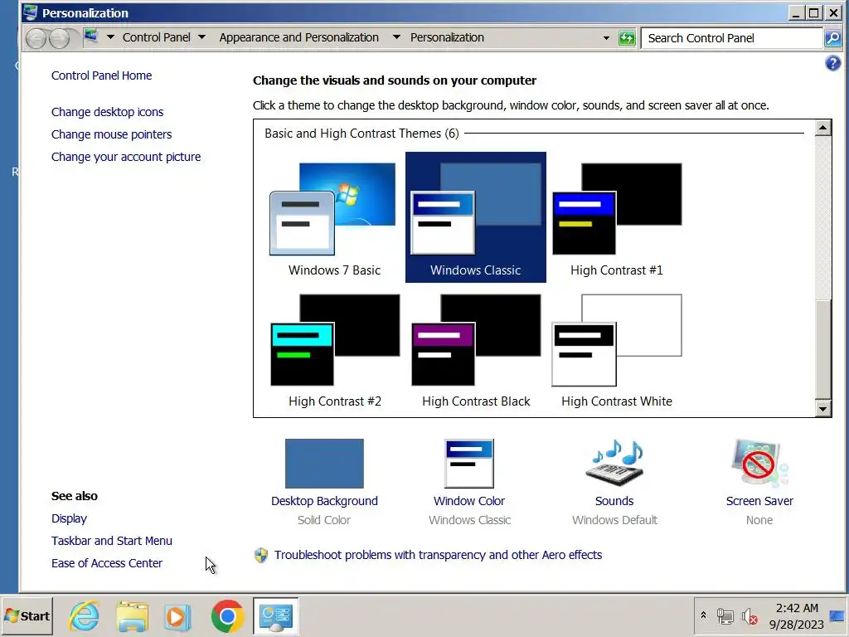Screen dimensions: 849x637
Task: Select the Windows Classic theme
Action: tap(475, 218)
